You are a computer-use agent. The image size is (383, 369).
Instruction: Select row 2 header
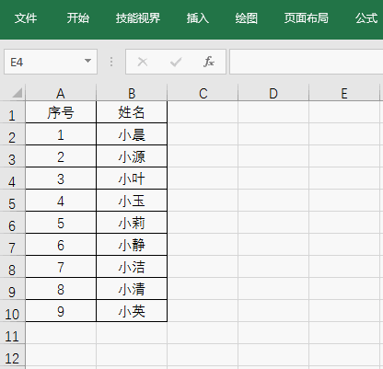click(x=12, y=134)
